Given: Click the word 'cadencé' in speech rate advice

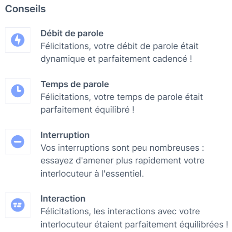Looking at the screenshot, I should [170, 59].
